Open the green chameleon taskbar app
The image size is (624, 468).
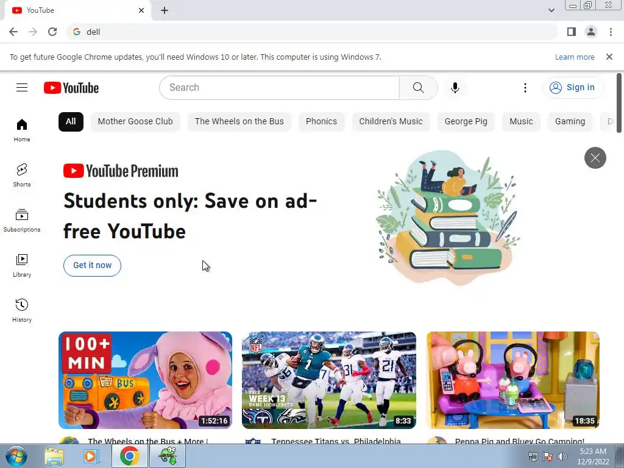[168, 456]
